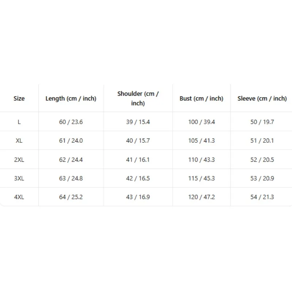292x292 pixels.
Task: Click the 120 / 47.2 bust cell
Action: (201, 197)
